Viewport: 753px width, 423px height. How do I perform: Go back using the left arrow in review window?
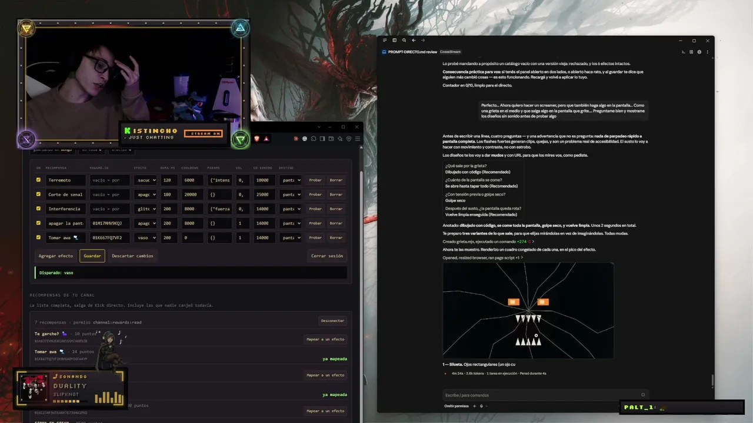click(414, 41)
